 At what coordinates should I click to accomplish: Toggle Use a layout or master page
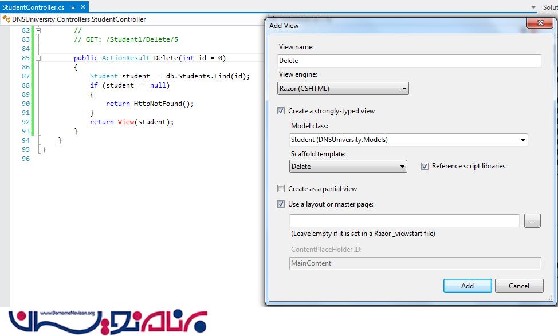(281, 204)
